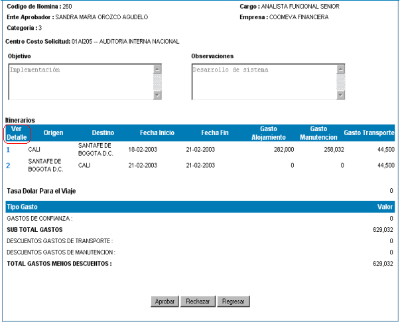Click the Fecha Fin column header
This screenshot has height=324, width=400.
click(x=215, y=133)
